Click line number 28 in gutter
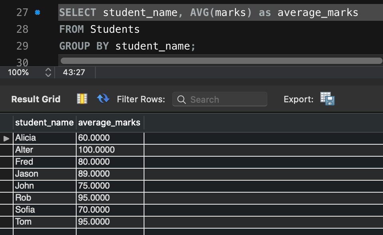The width and height of the screenshot is (383, 235). (x=22, y=29)
